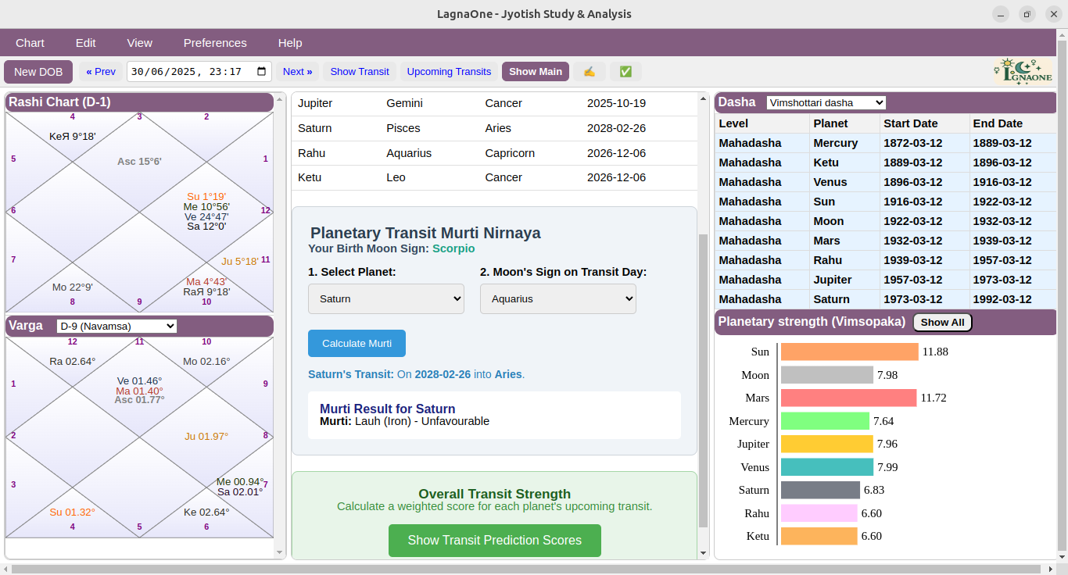The height and width of the screenshot is (575, 1068).
Task: Open the Select Planet dropdown showing Saturn
Action: pos(386,299)
